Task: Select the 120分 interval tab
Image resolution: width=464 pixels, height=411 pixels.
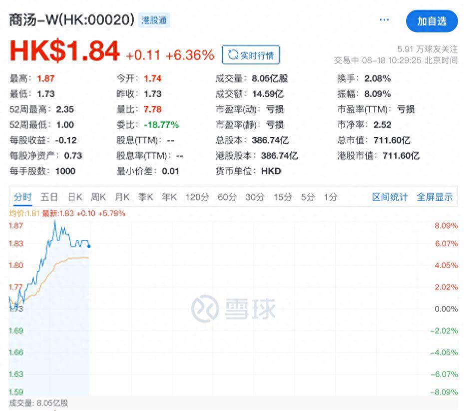Action: pos(197,197)
